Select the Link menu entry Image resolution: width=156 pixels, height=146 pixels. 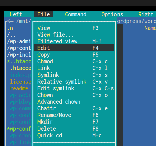tap(74, 68)
